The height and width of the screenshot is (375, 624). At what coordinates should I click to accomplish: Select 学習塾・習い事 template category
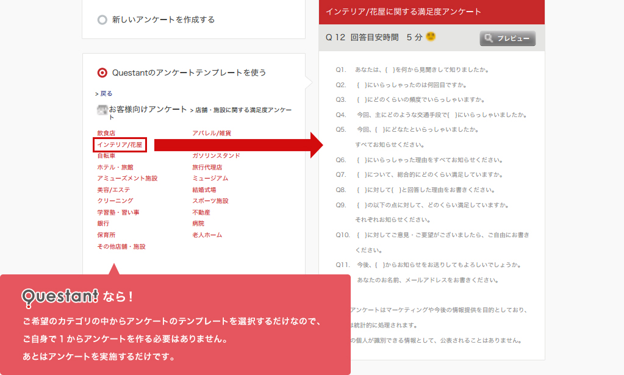(x=118, y=212)
